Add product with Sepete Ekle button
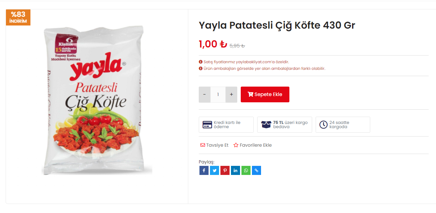Image resolution: width=436 pixels, height=213 pixels. point(265,95)
